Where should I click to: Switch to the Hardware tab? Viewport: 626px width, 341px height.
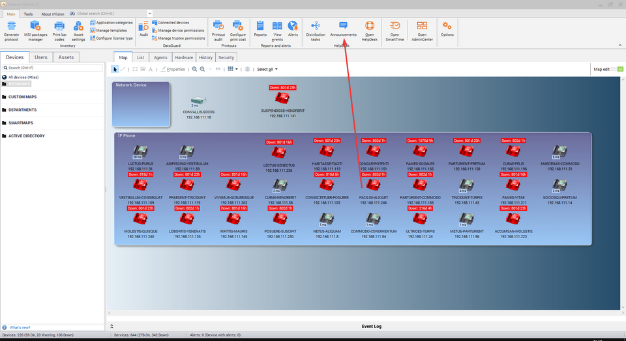click(x=184, y=57)
